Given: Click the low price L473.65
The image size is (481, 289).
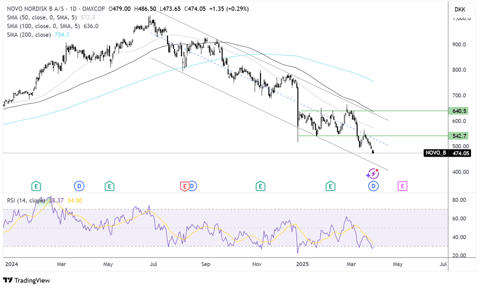Looking at the screenshot, I should click(x=170, y=9).
